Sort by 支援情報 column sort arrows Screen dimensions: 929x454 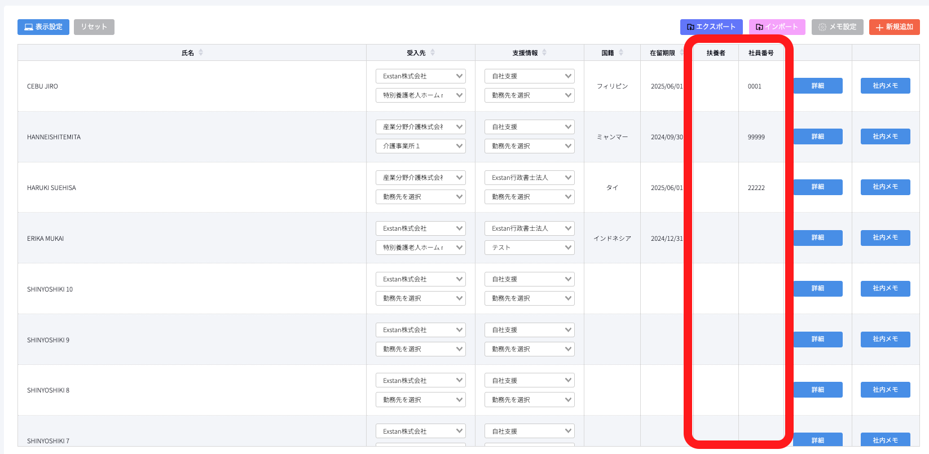coord(544,52)
